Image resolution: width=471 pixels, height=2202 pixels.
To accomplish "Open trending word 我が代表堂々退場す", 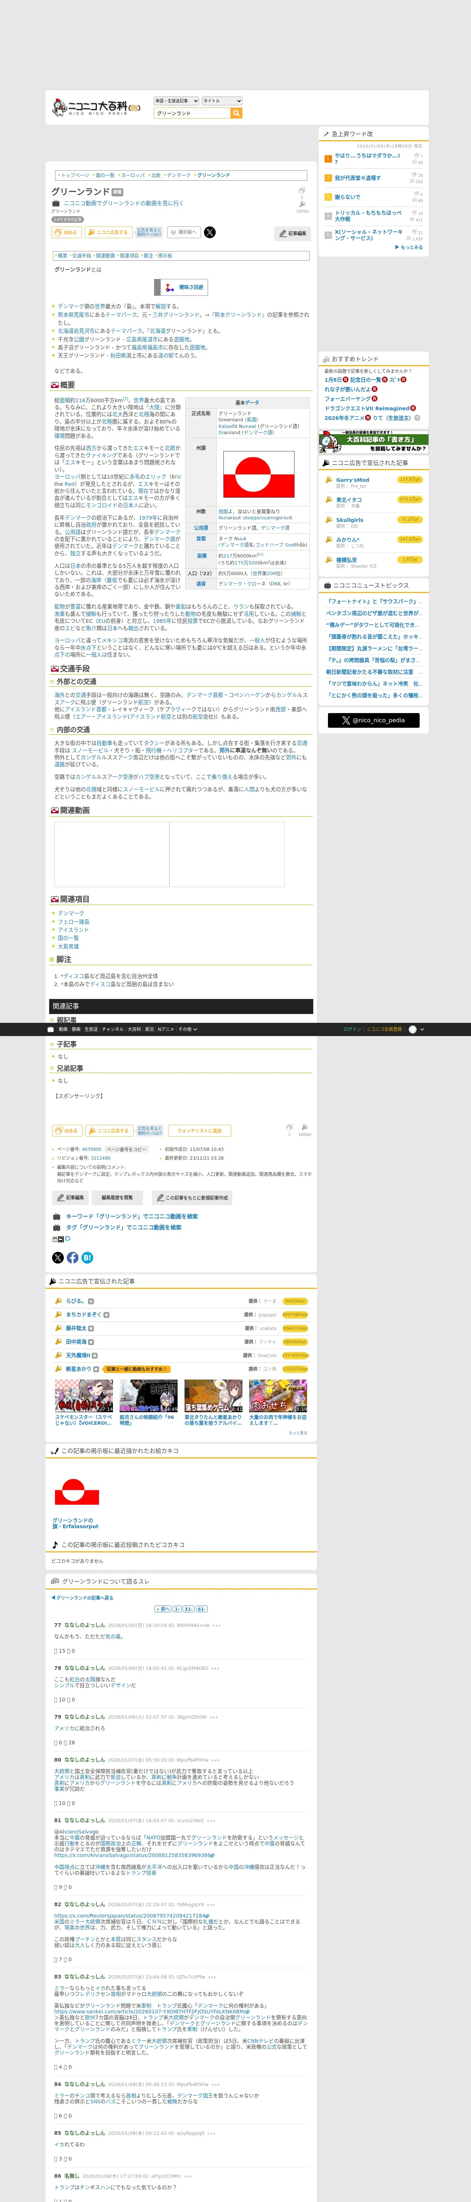I will (357, 178).
